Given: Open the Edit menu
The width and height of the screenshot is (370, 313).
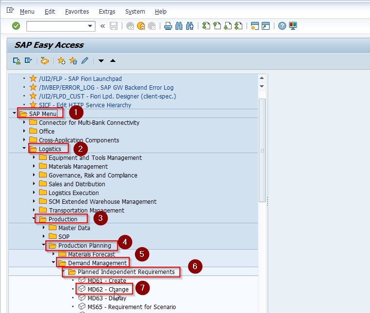Looking at the screenshot, I should pos(50,12).
